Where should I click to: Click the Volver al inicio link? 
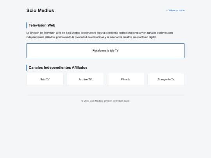pyautogui.click(x=175, y=11)
